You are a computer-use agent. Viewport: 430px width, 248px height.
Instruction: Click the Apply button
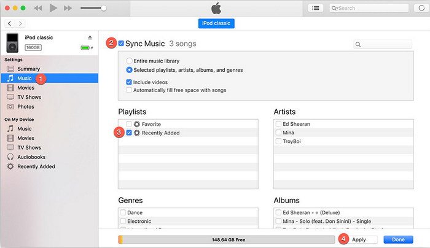click(x=359, y=239)
